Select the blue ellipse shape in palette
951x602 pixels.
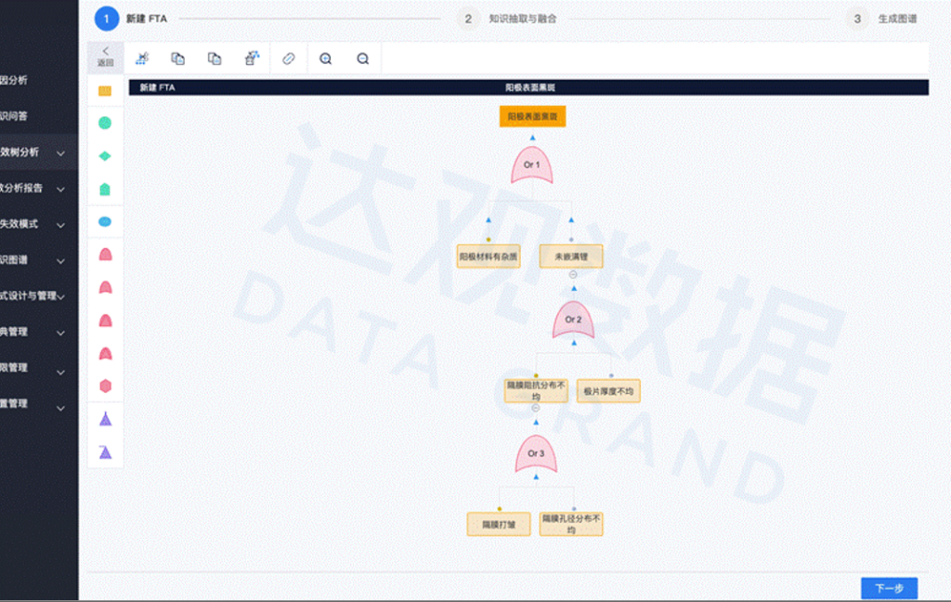(x=105, y=221)
